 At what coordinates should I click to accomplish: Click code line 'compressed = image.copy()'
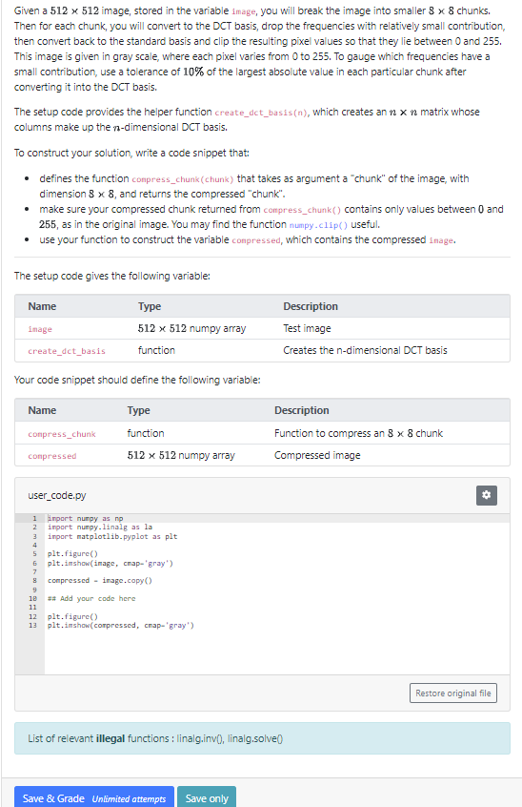[x=100, y=581]
